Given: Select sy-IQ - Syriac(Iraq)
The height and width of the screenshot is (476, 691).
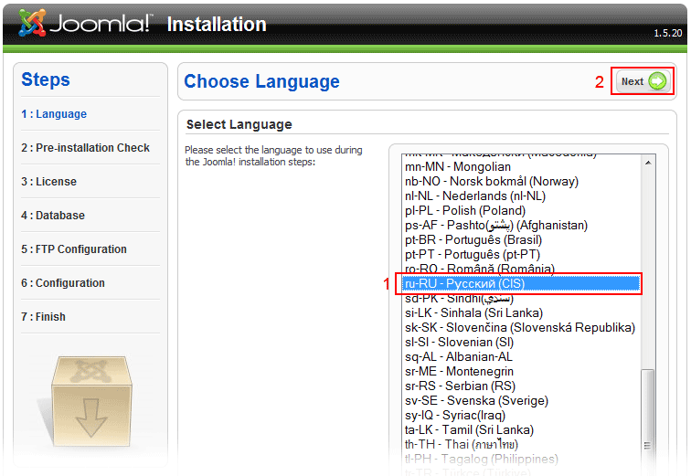Looking at the screenshot, I should point(522,415).
